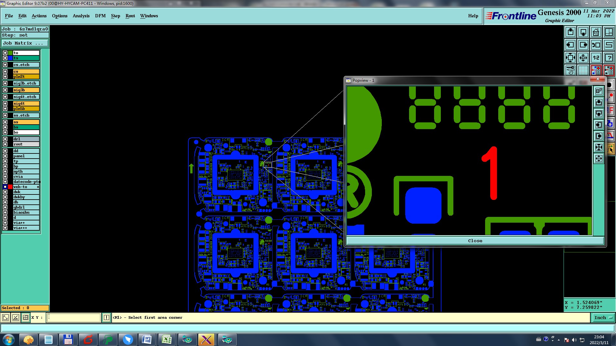Open the File menu

[x=9, y=16]
